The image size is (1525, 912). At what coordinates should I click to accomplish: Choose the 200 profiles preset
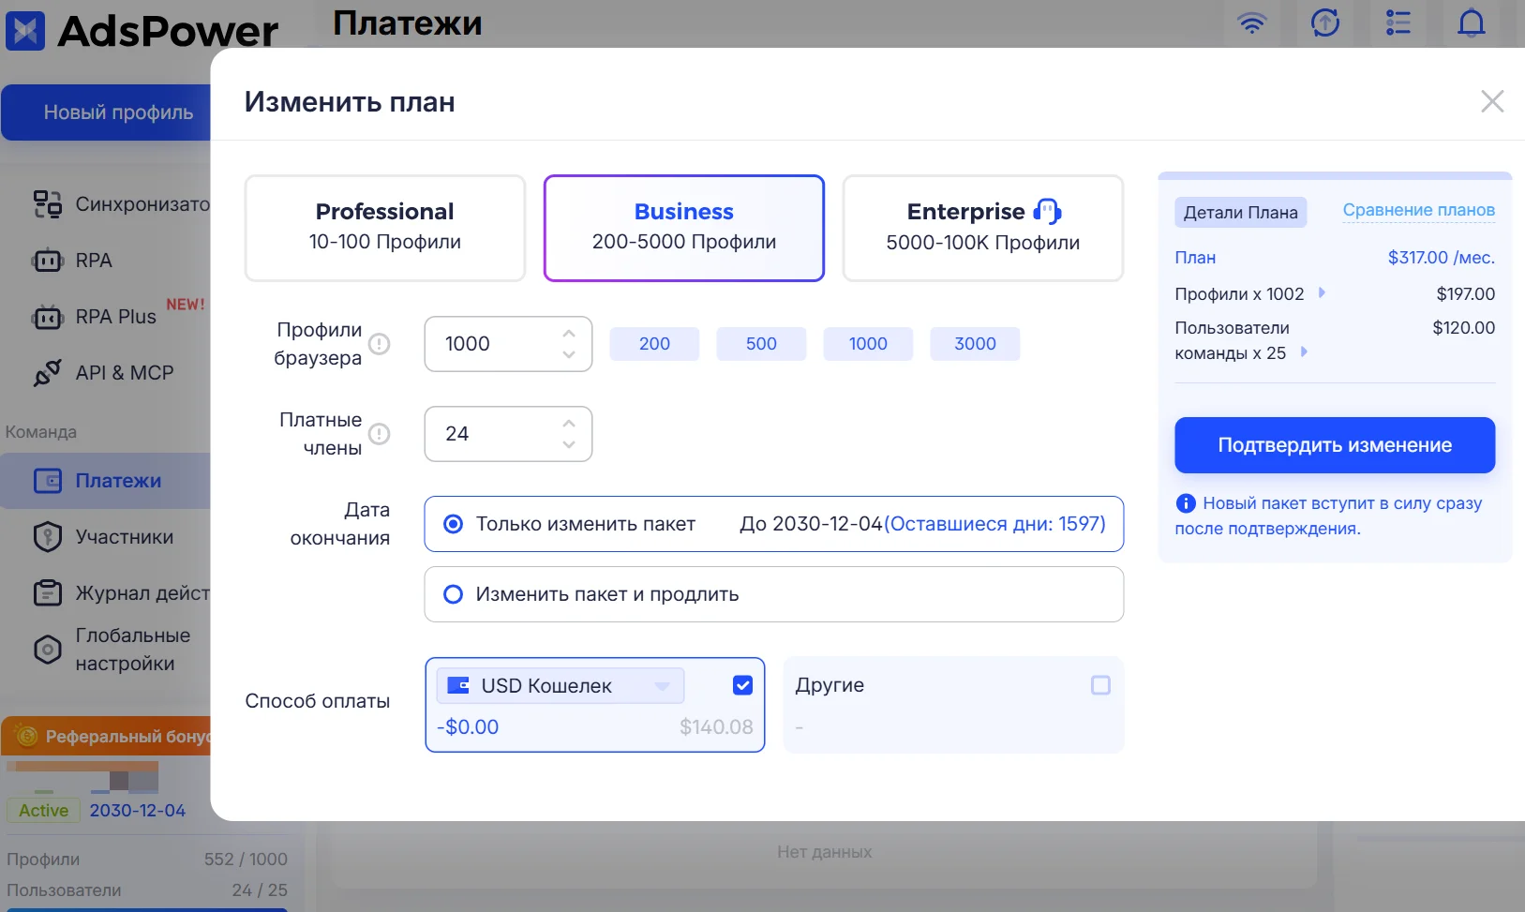[654, 344]
